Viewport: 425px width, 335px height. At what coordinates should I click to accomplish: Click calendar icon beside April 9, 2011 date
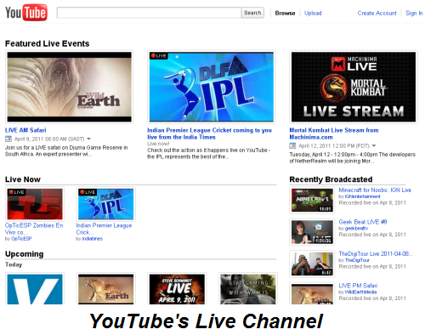click(8, 139)
